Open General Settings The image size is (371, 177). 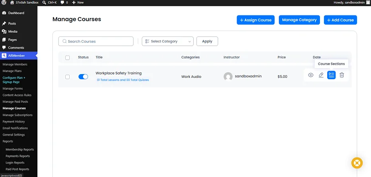click(x=14, y=135)
